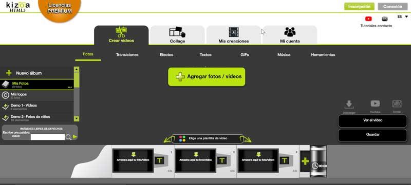Add text with first slide's T icon
Image resolution: width=411 pixels, height=185 pixels.
coord(159,161)
